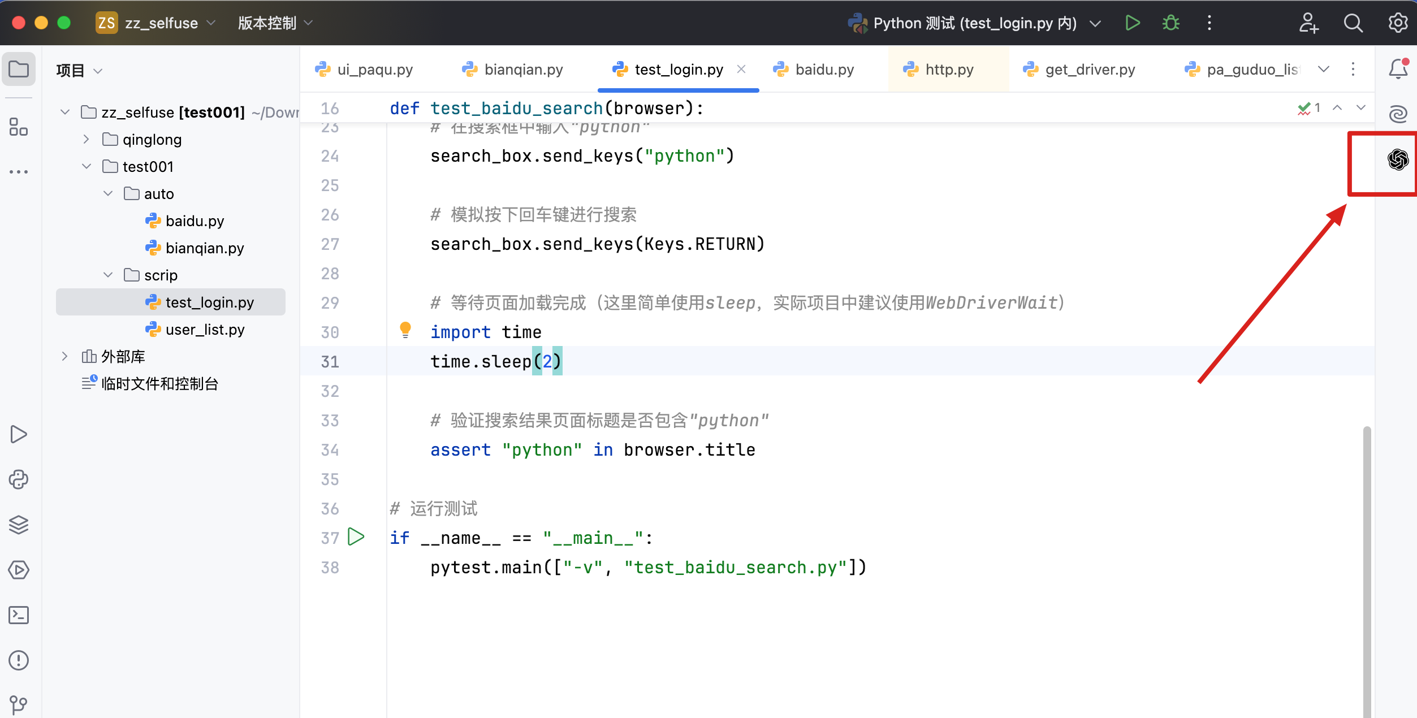The width and height of the screenshot is (1417, 718).
Task: Open the Terminal tool window
Action: coord(19,615)
